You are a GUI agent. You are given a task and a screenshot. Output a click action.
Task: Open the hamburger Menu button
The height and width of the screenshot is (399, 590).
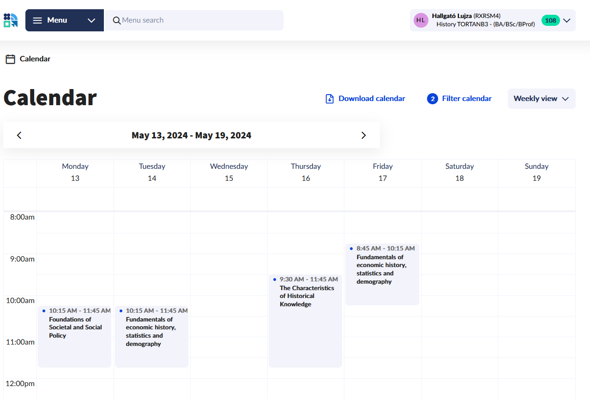(50, 20)
